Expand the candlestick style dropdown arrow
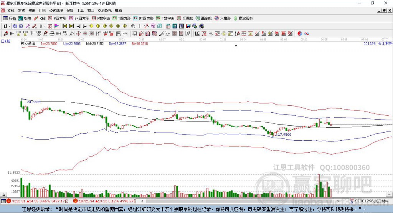 point(45,26)
